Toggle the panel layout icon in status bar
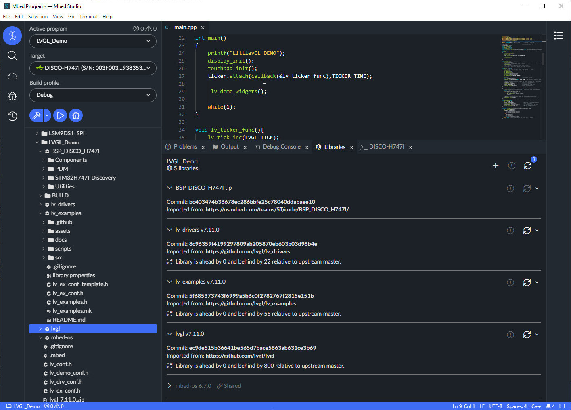 point(562,406)
